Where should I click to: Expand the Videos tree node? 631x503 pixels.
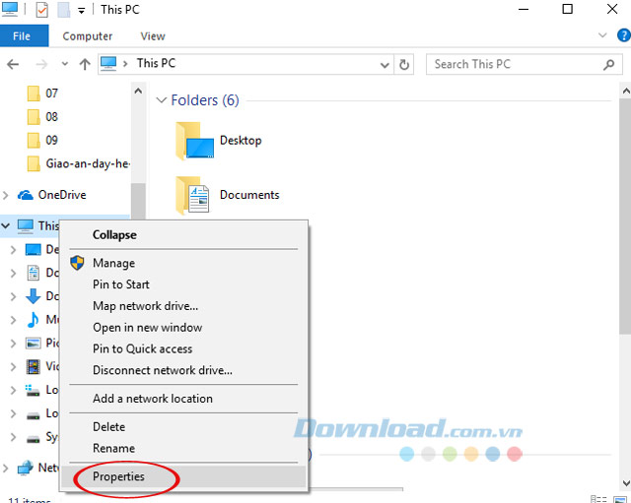pos(13,366)
